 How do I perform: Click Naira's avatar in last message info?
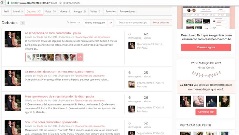tap(132, 84)
